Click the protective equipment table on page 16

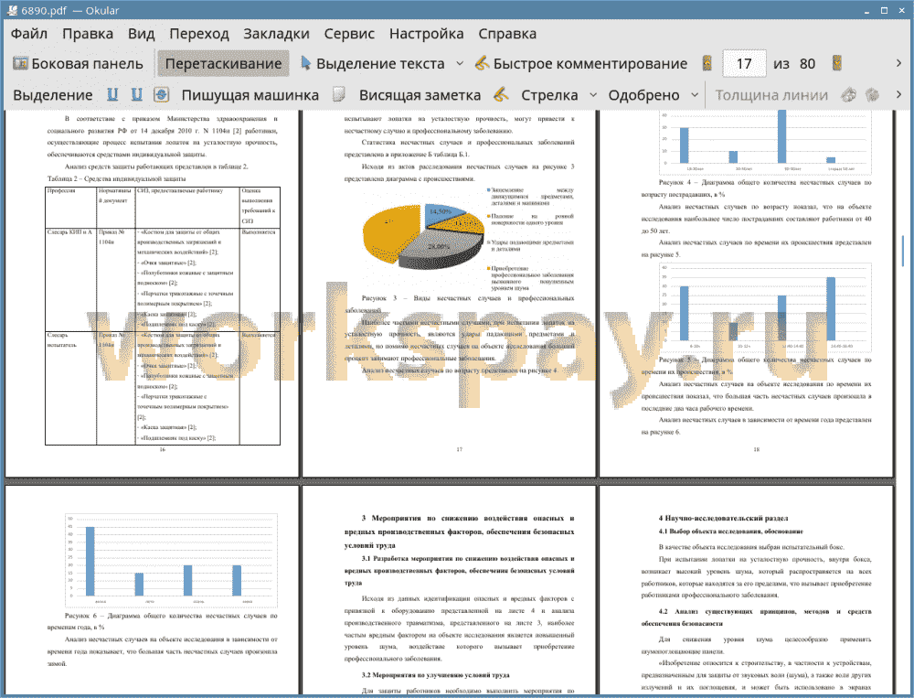(163, 316)
